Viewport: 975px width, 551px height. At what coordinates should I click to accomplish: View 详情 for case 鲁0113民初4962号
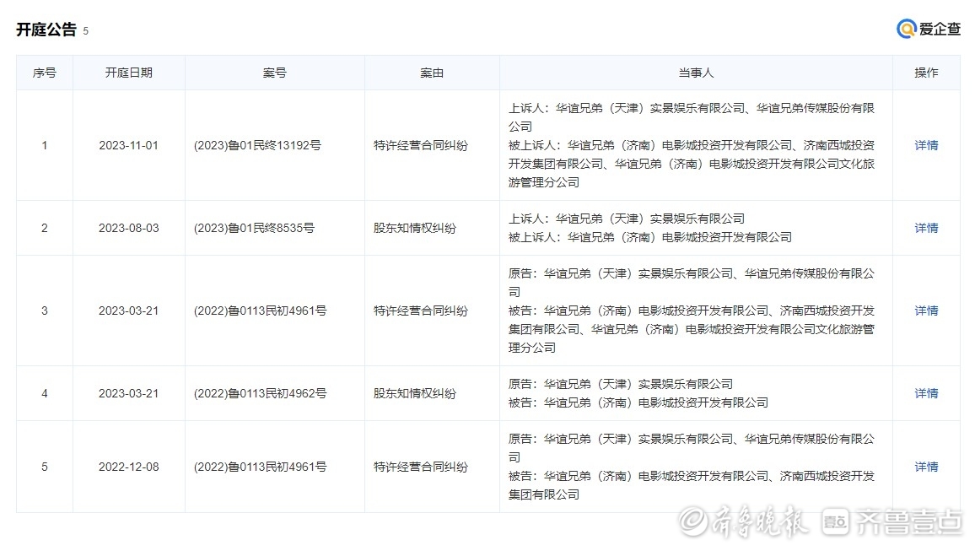(926, 393)
